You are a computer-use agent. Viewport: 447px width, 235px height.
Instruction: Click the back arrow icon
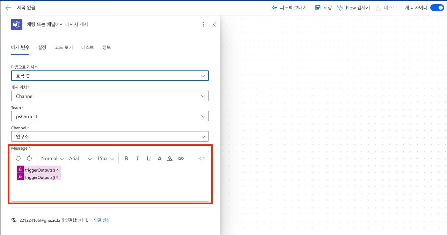[8, 8]
